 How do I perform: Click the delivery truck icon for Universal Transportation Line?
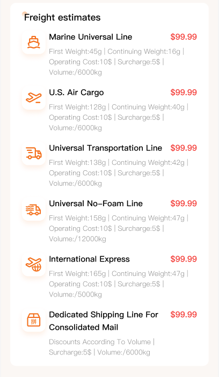[x=34, y=154]
